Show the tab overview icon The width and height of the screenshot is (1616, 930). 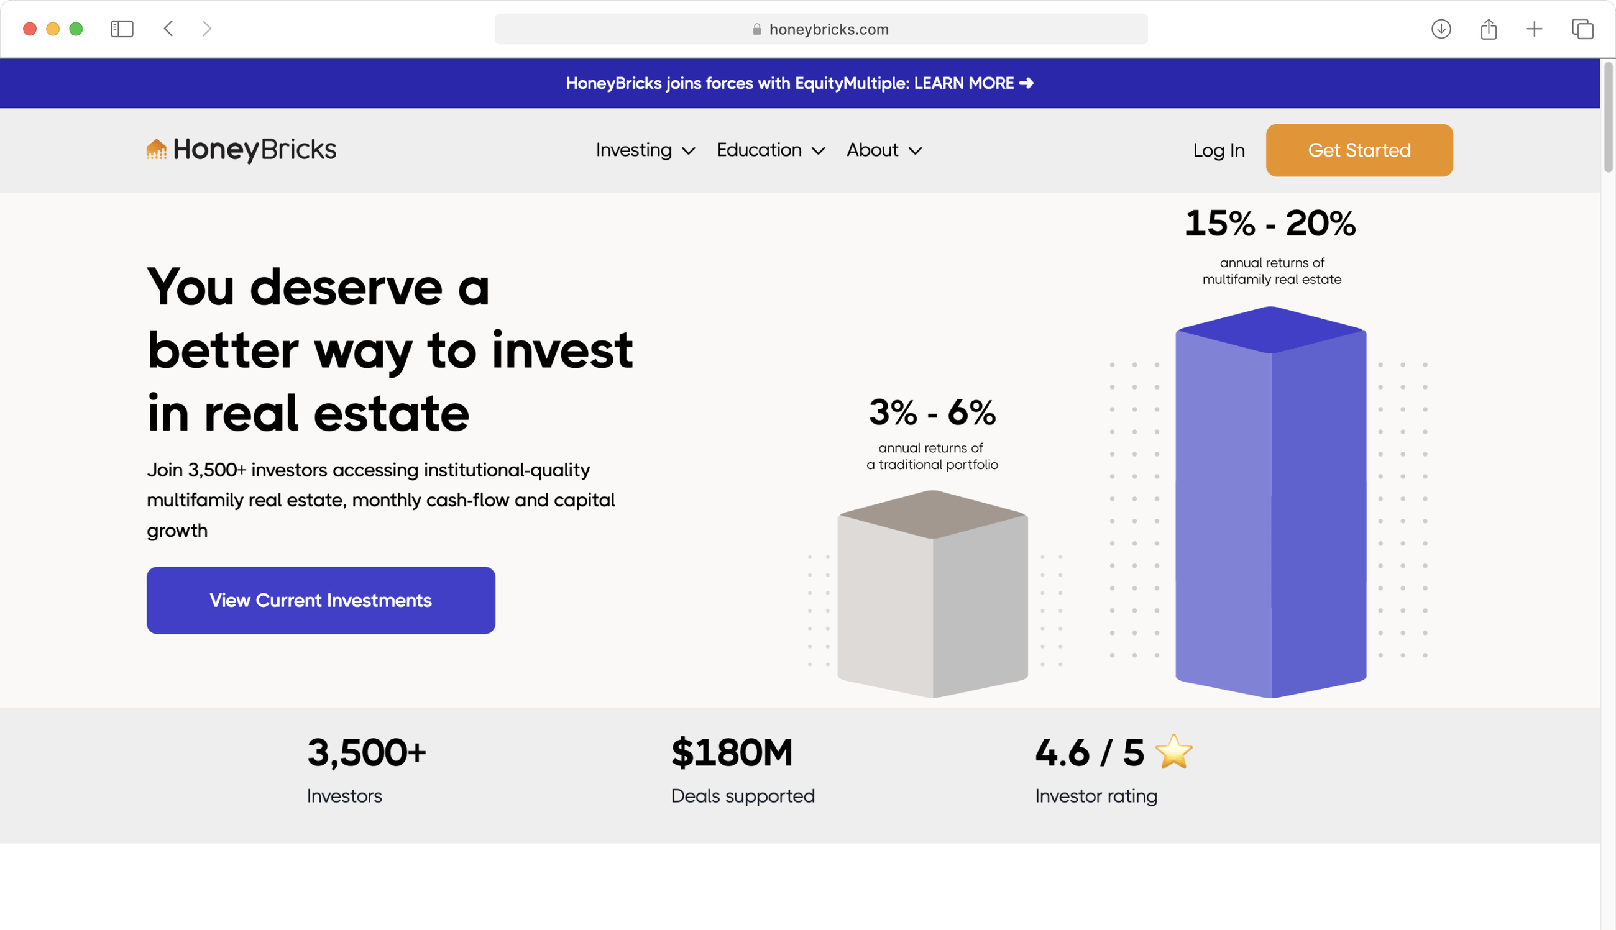(1582, 29)
